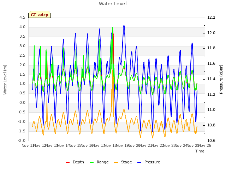Image resolution: width=226 pixels, height=169 pixels.
Task: Click the -2.0 left axis value
Action: [22, 141]
